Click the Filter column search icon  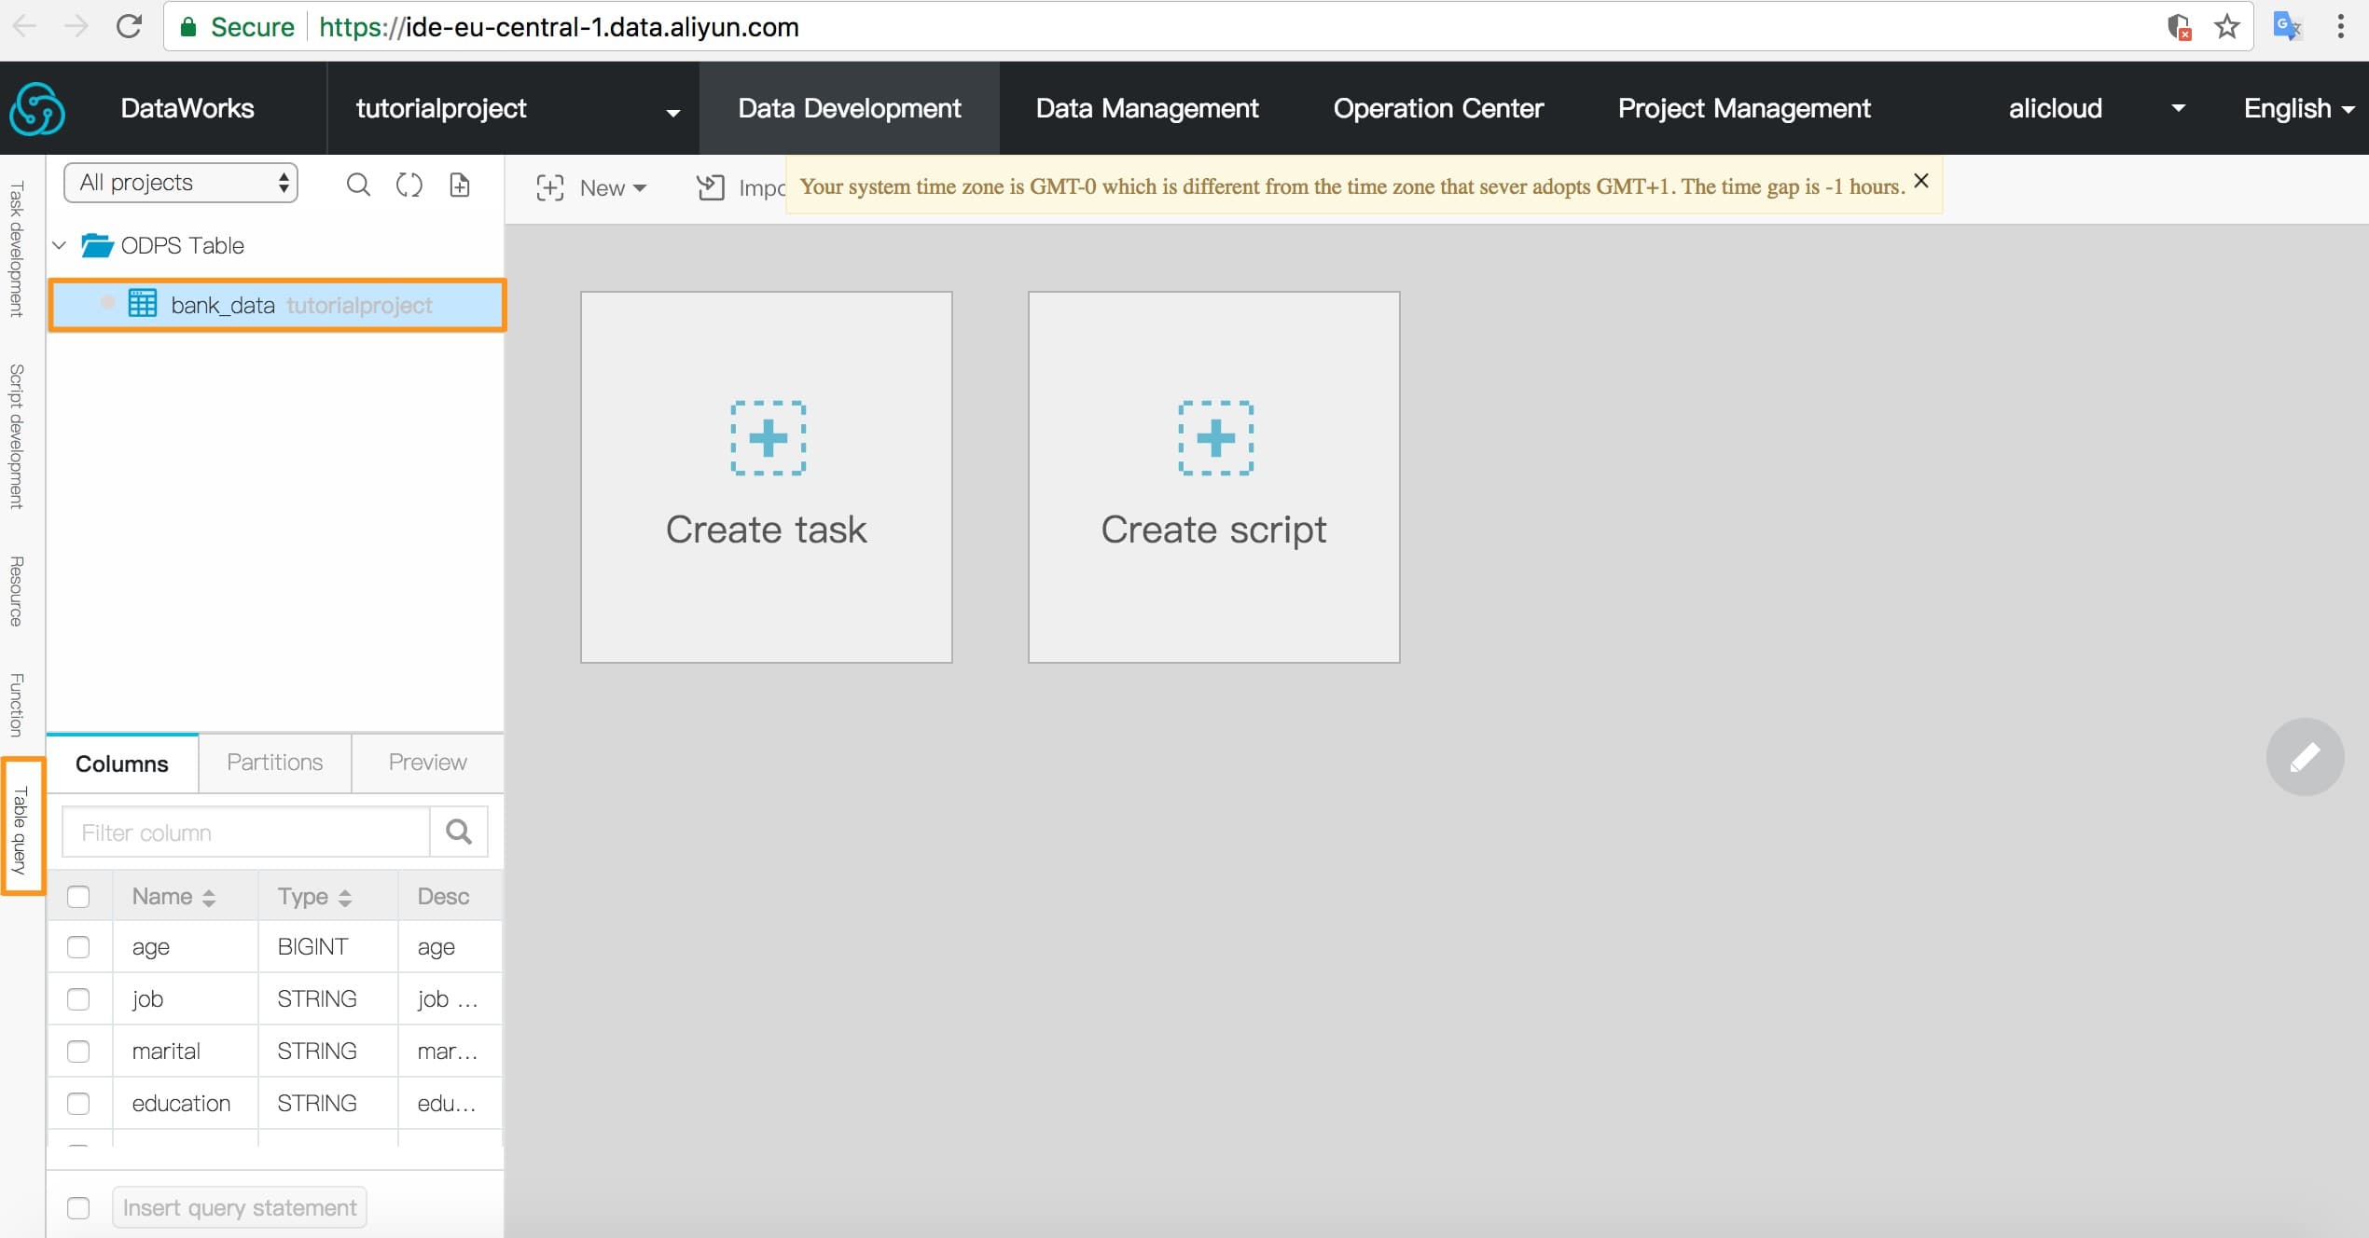coord(459,832)
